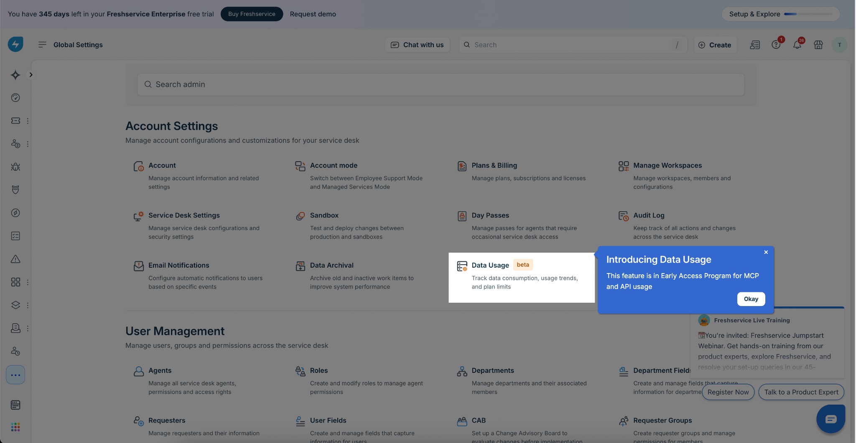Click the Day Passes icon

462,216
